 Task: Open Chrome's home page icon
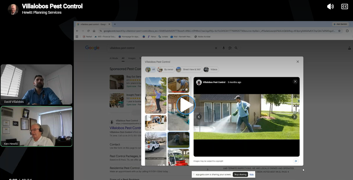(94, 31)
